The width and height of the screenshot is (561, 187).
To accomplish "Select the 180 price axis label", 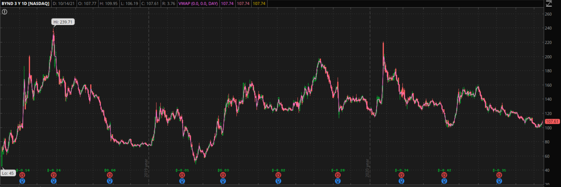I will tap(548, 71).
